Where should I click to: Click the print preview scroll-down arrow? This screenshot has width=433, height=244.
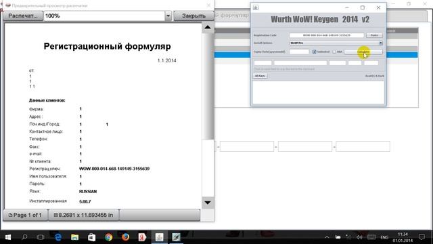click(x=208, y=203)
